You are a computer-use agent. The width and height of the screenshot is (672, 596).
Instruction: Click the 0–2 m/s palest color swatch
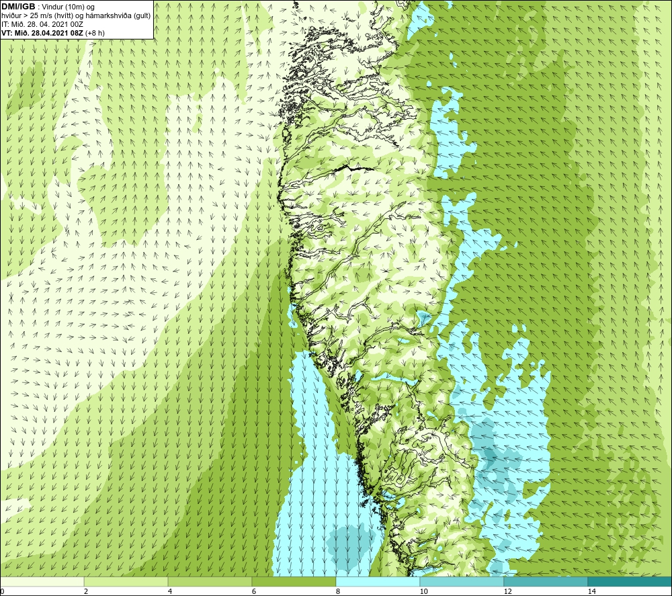pyautogui.click(x=42, y=581)
